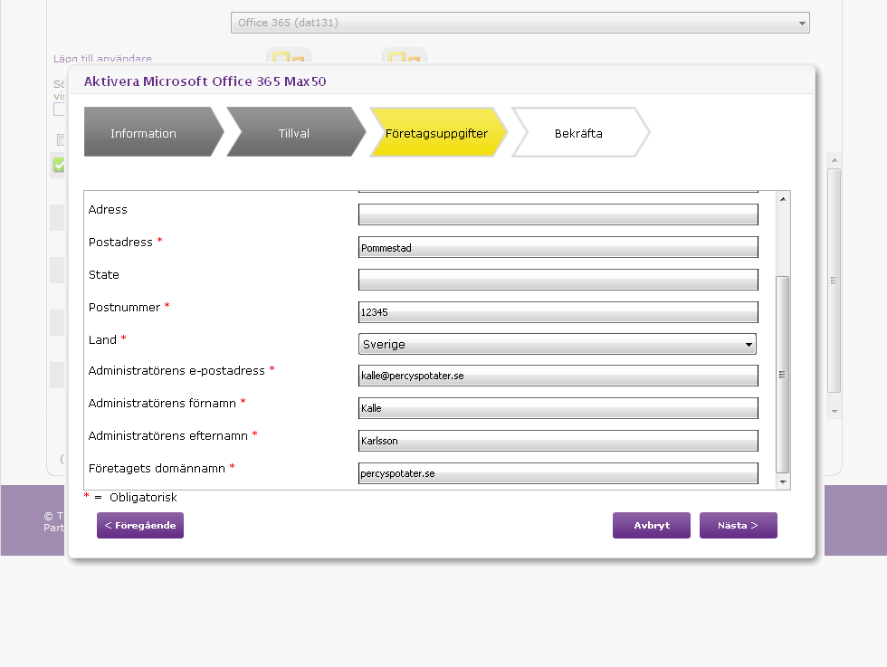Viewport: 887px width, 667px height.
Task: Cancel with the Avbryt button
Action: [652, 525]
